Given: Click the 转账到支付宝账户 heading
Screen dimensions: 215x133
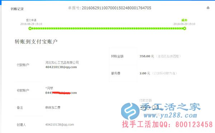Looking at the screenshot, I should pyautogui.click(x=36, y=41).
